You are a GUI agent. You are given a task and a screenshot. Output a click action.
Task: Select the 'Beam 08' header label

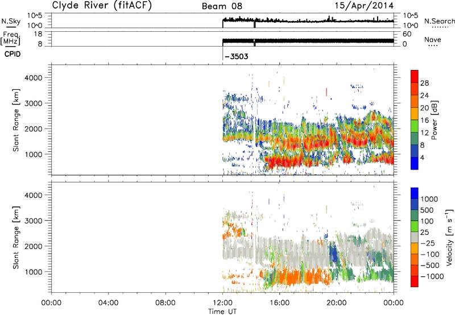[x=222, y=6]
